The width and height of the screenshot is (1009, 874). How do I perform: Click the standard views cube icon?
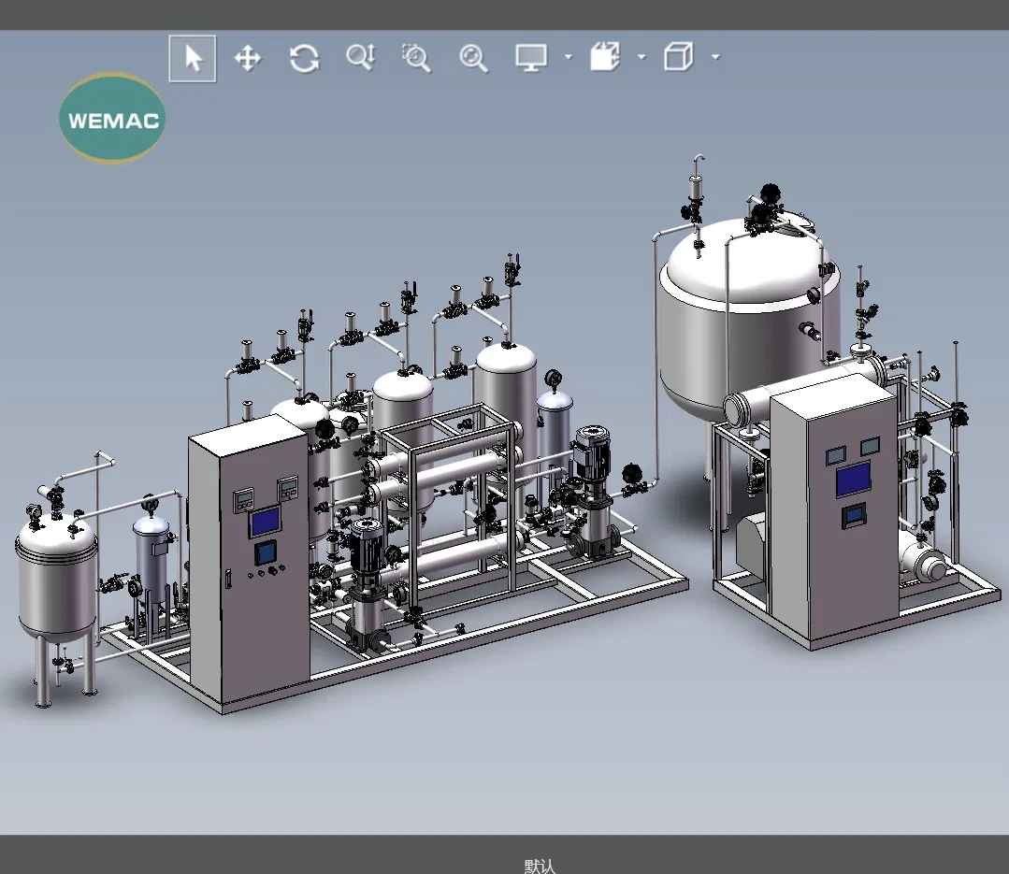tap(678, 58)
